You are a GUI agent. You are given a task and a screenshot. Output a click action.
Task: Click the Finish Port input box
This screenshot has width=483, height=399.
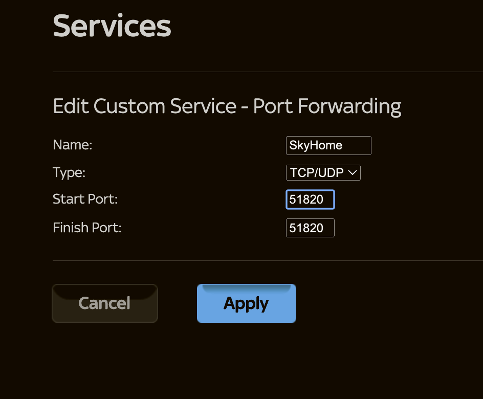click(310, 228)
